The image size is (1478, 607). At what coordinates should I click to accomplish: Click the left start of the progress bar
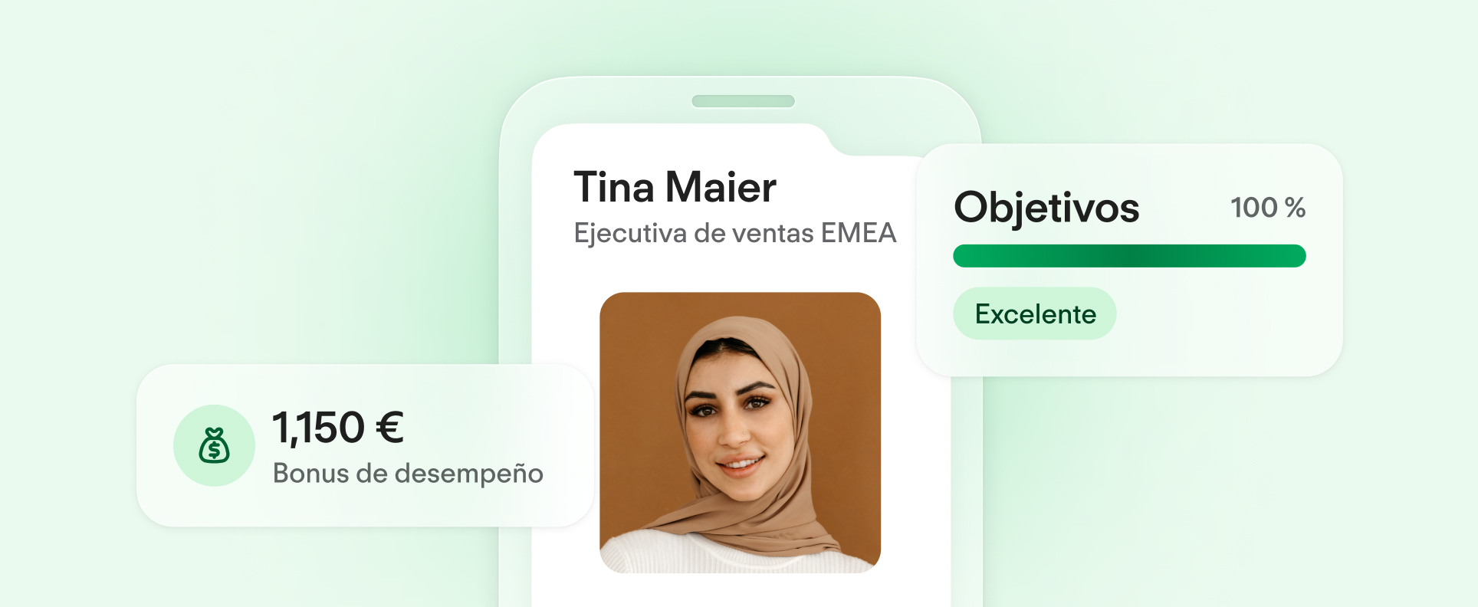964,256
